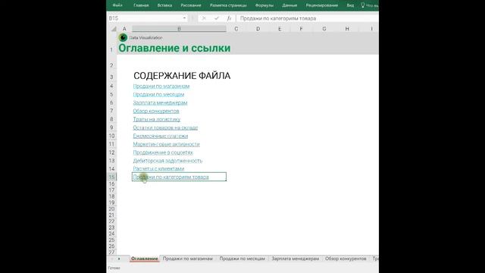Click the Cancel (X) formula bar icon
This screenshot has width=485, height=273.
click(204, 18)
